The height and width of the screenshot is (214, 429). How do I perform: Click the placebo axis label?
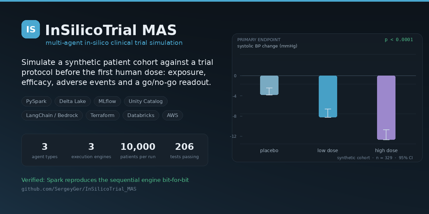pos(269,150)
